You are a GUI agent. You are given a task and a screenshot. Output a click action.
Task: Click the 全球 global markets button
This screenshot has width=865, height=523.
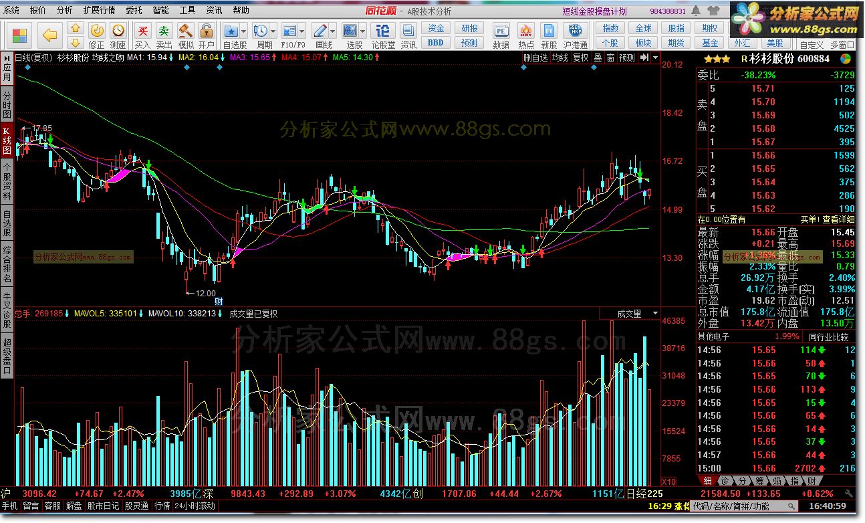click(643, 29)
